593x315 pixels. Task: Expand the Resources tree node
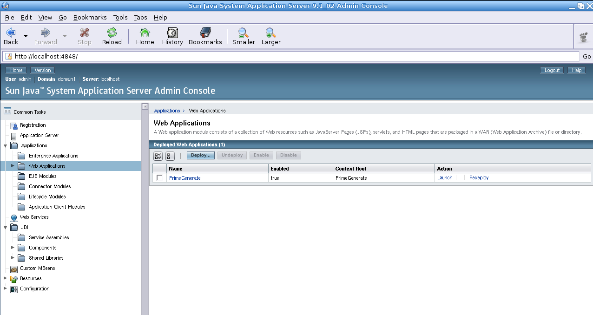point(6,278)
